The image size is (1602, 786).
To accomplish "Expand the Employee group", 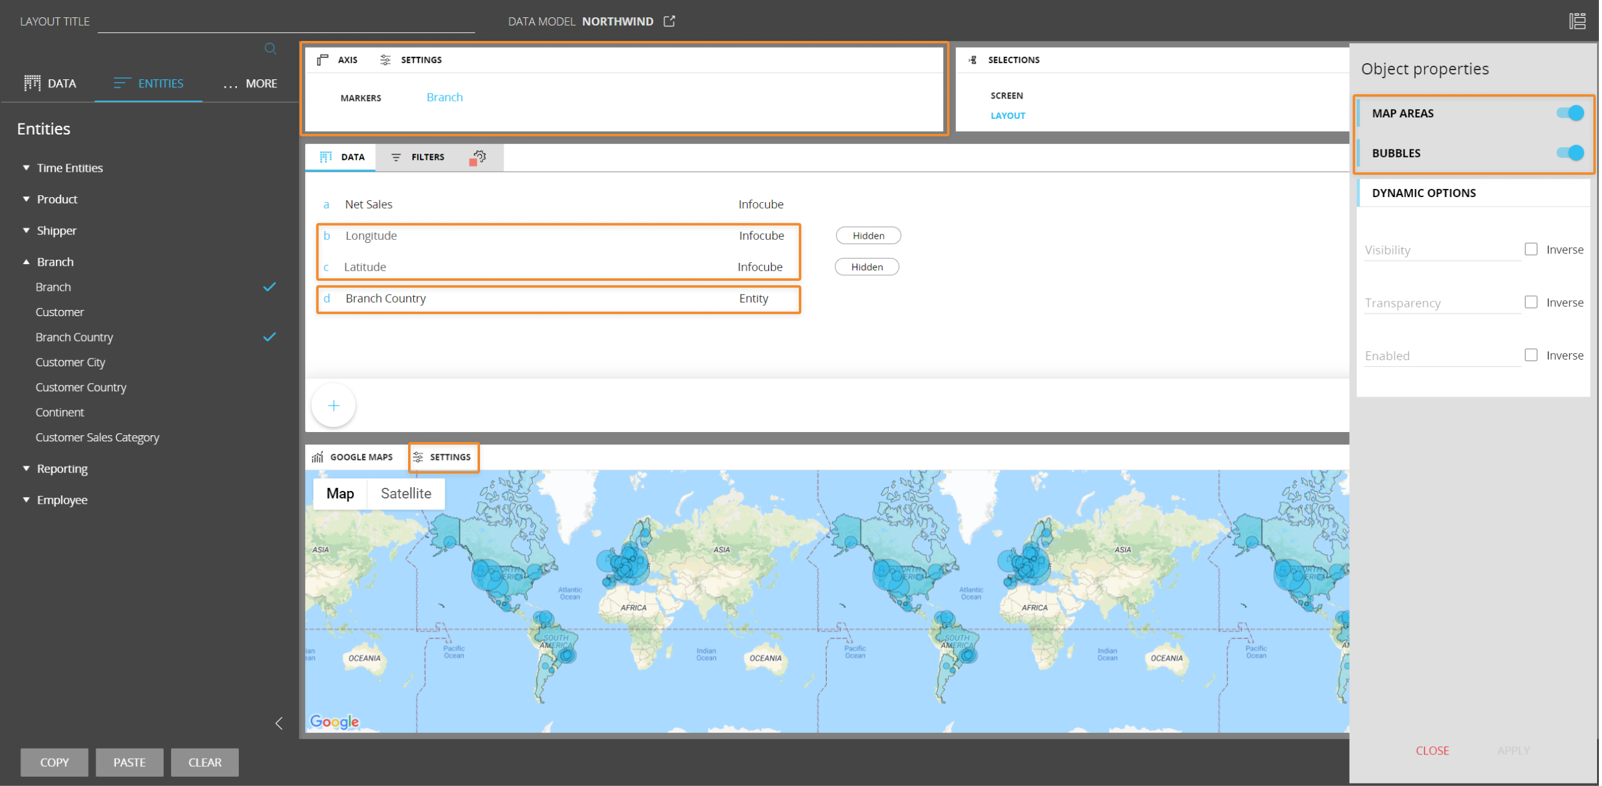I will click(26, 500).
